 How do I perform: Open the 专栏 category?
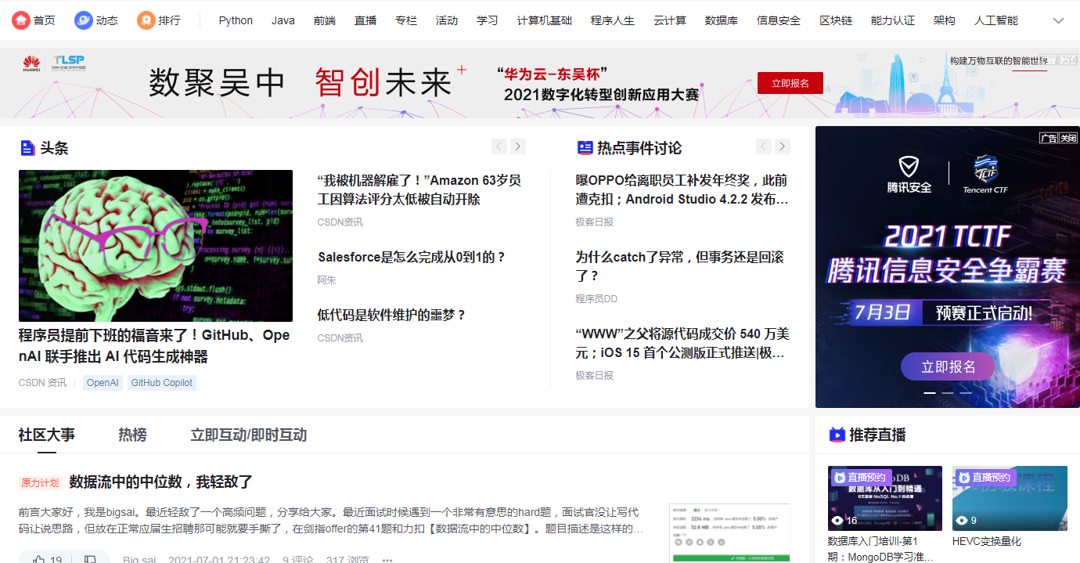(x=406, y=20)
